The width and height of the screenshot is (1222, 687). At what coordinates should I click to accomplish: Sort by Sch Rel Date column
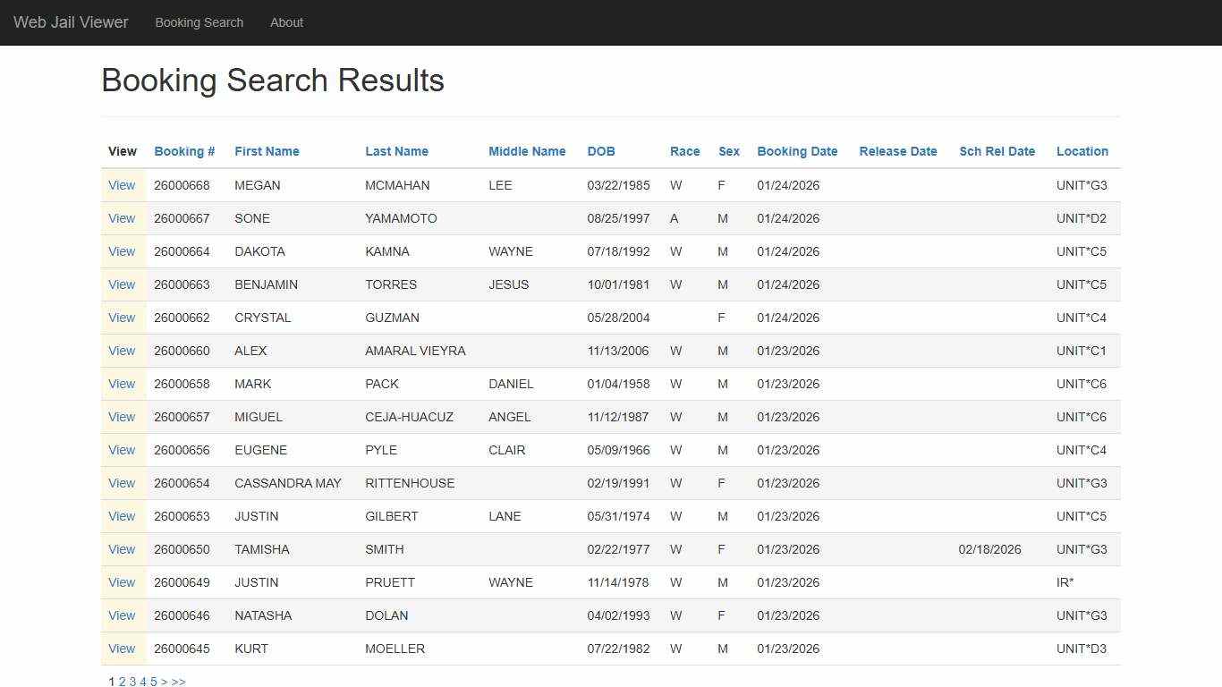pyautogui.click(x=997, y=151)
